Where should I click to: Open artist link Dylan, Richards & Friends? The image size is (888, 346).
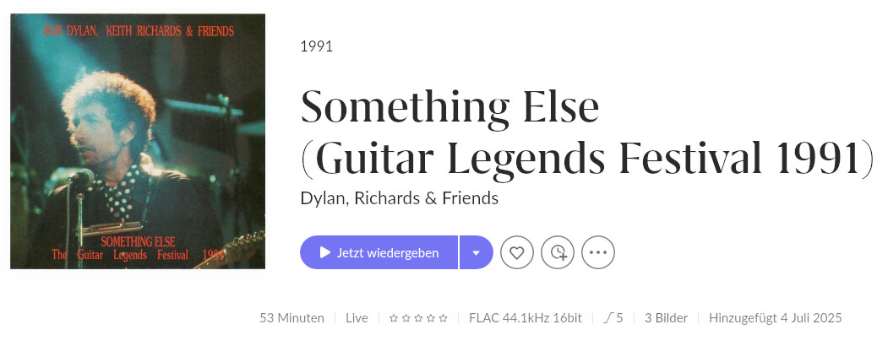click(399, 198)
